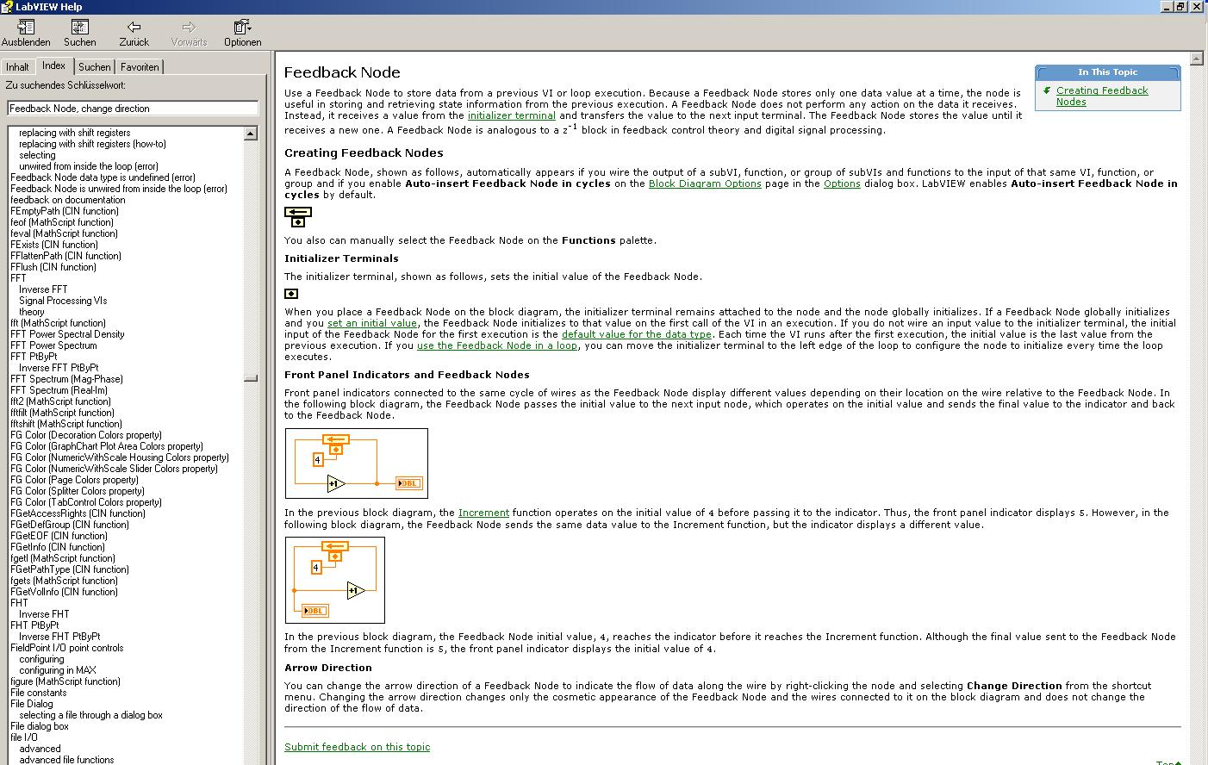1208x765 pixels.
Task: Select index entry FGetEOF (CIN function)
Action: pyautogui.click(x=60, y=536)
